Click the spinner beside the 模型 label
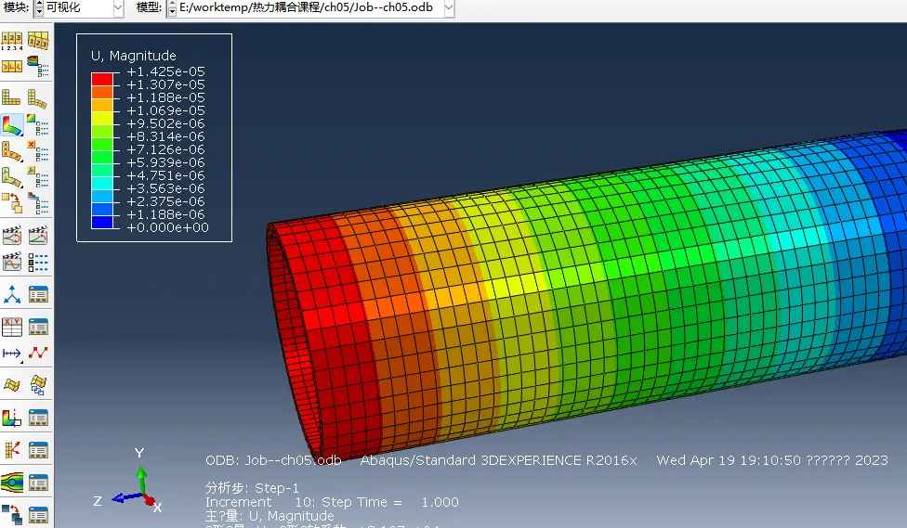The height and width of the screenshot is (528, 907). (x=170, y=8)
